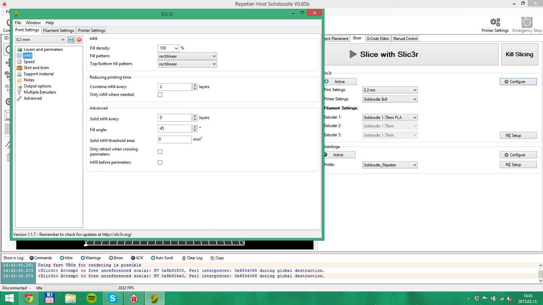Toggle Warnings display in the log

tap(91, 258)
